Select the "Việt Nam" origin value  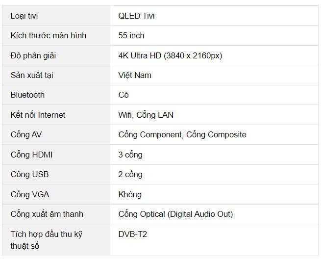pyautogui.click(x=135, y=75)
